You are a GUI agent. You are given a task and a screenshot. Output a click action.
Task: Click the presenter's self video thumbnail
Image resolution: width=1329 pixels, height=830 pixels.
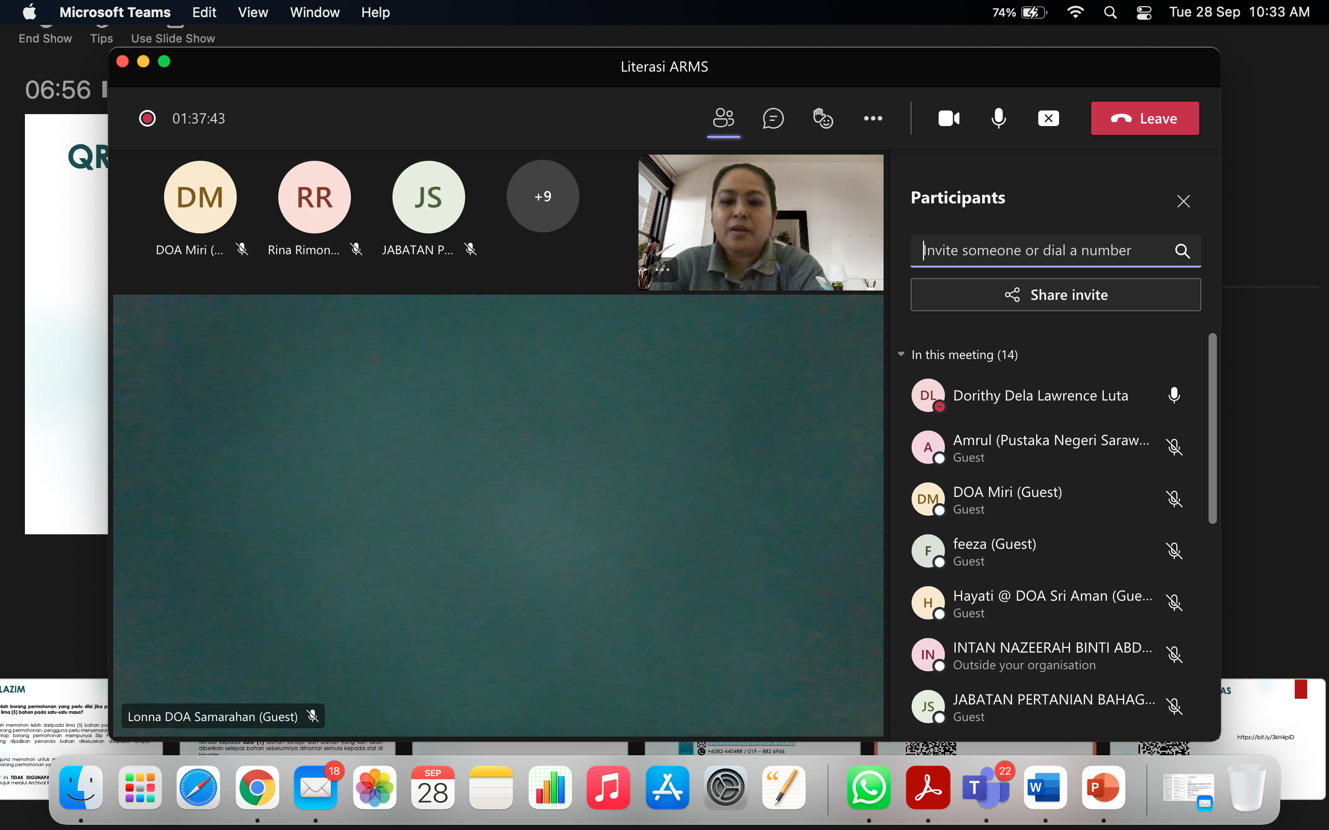pyautogui.click(x=761, y=222)
